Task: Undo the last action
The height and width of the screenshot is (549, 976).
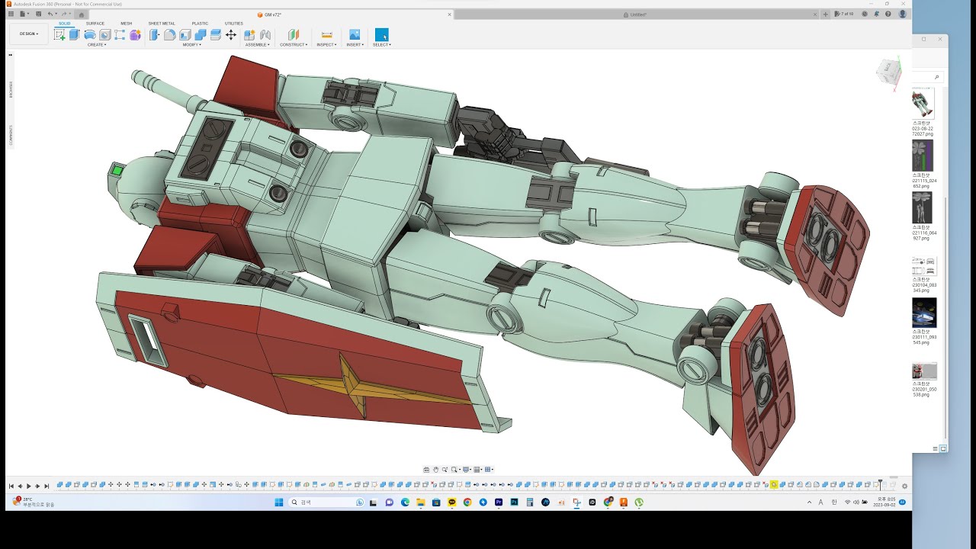Action: (50, 14)
